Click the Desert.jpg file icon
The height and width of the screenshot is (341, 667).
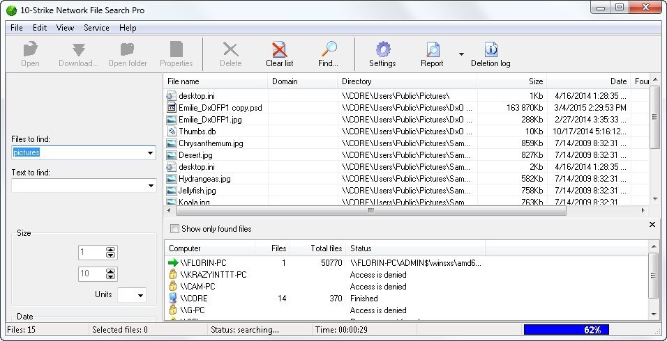click(x=172, y=155)
